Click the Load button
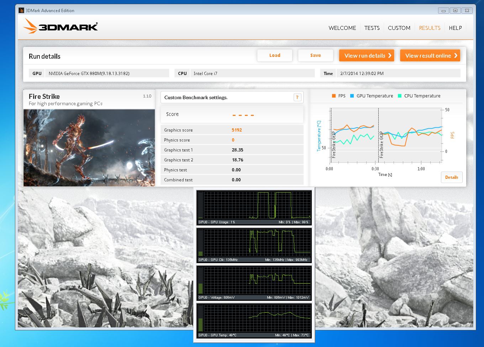484x347 pixels. tap(275, 55)
